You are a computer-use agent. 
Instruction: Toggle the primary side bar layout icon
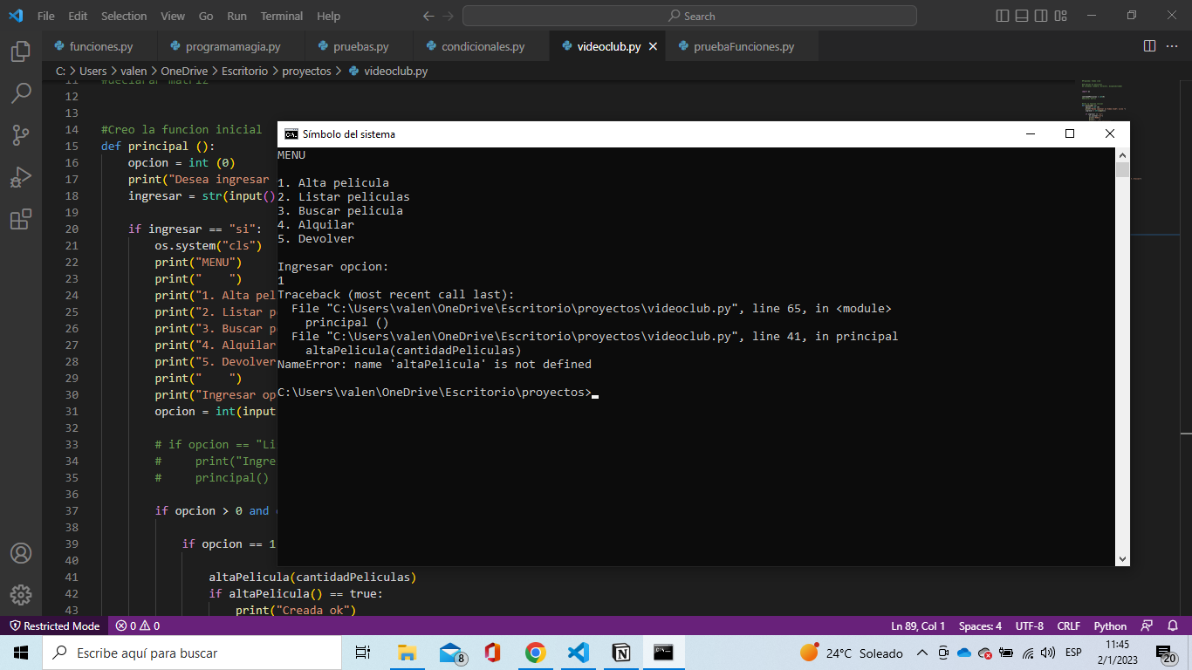[x=1002, y=16]
